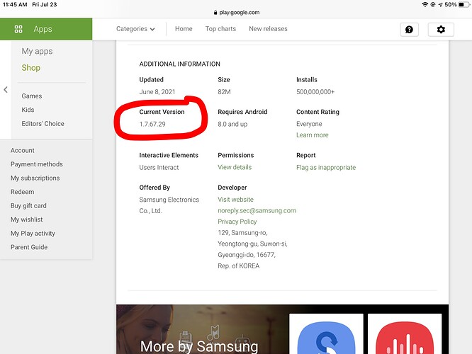472x354 pixels.
Task: Click the 8.0 and up text
Action: click(x=232, y=124)
